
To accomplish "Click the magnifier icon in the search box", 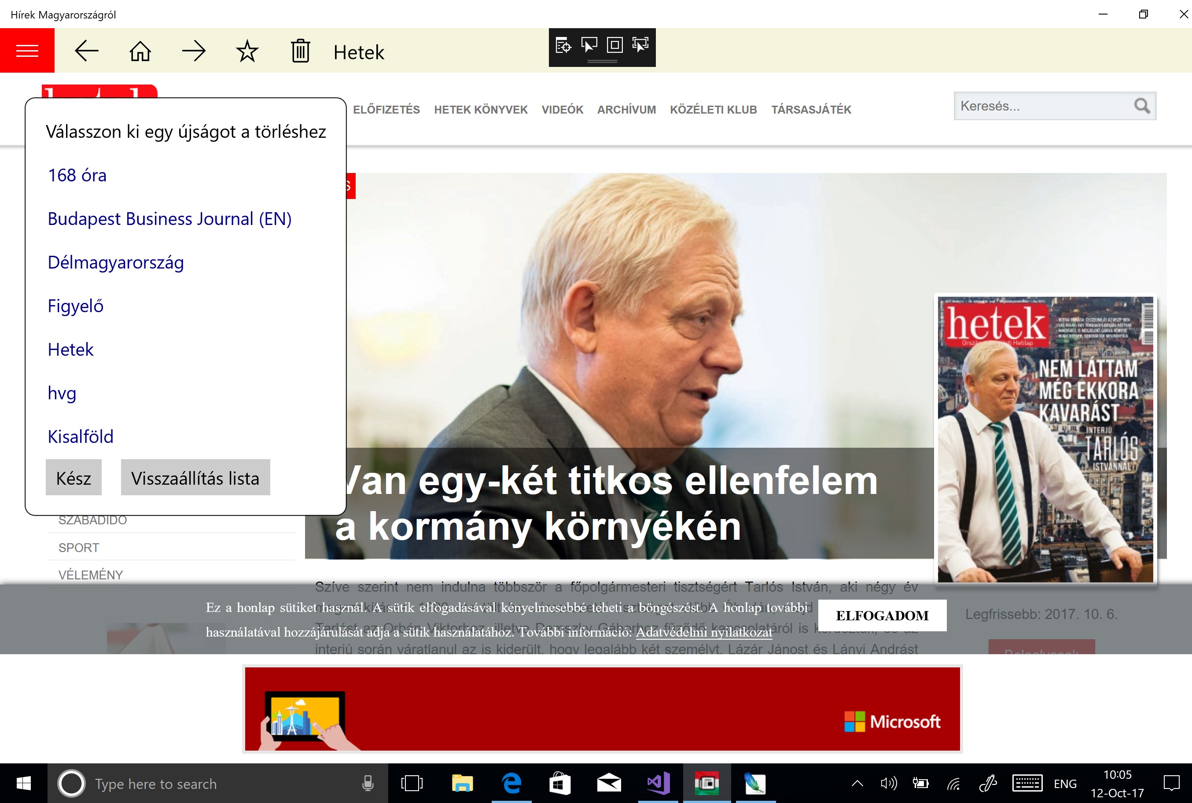I will pyautogui.click(x=1141, y=106).
